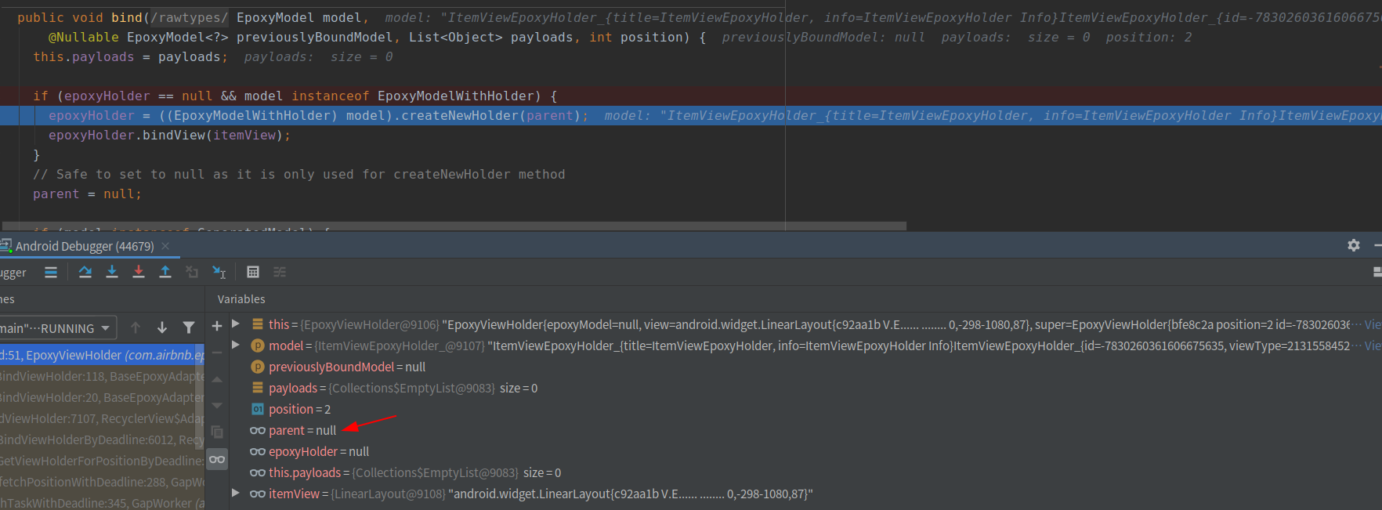Select the EpoxyViewHolder frame at line 51
1382x510 pixels.
pyautogui.click(x=102, y=355)
